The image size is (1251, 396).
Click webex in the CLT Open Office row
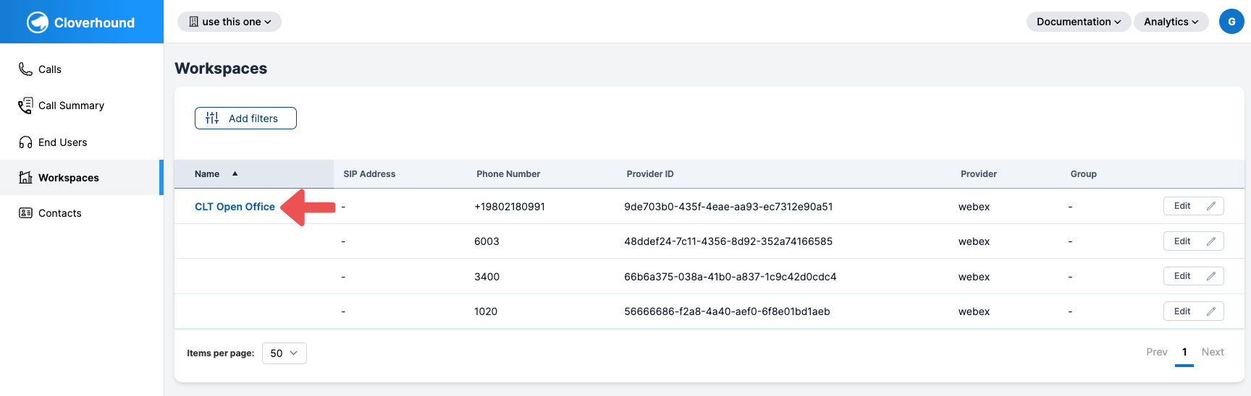coord(974,207)
